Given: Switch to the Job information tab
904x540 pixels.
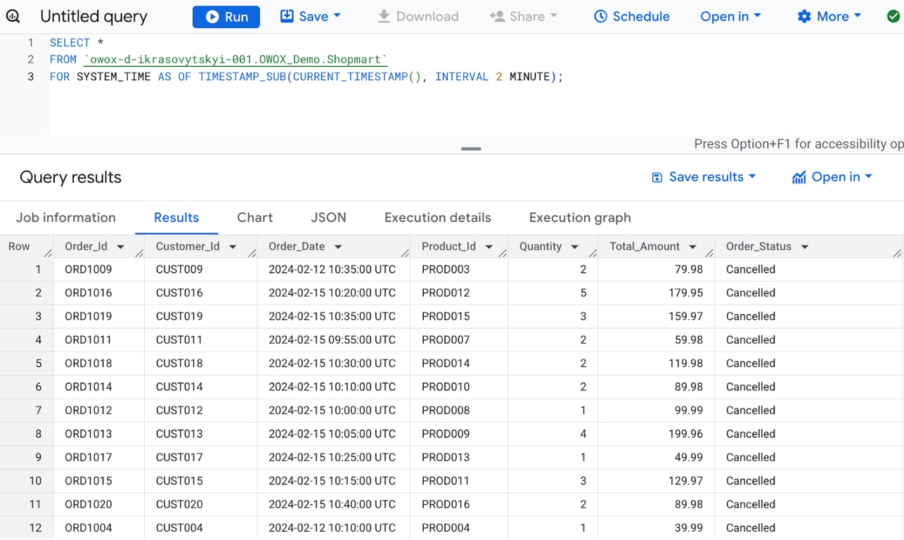Looking at the screenshot, I should pyautogui.click(x=66, y=218).
